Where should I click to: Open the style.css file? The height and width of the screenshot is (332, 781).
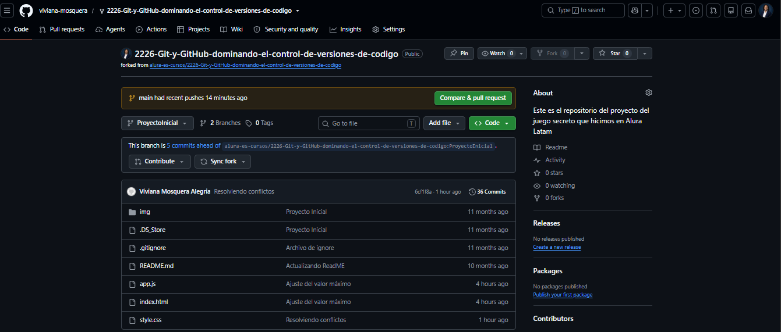click(x=151, y=320)
